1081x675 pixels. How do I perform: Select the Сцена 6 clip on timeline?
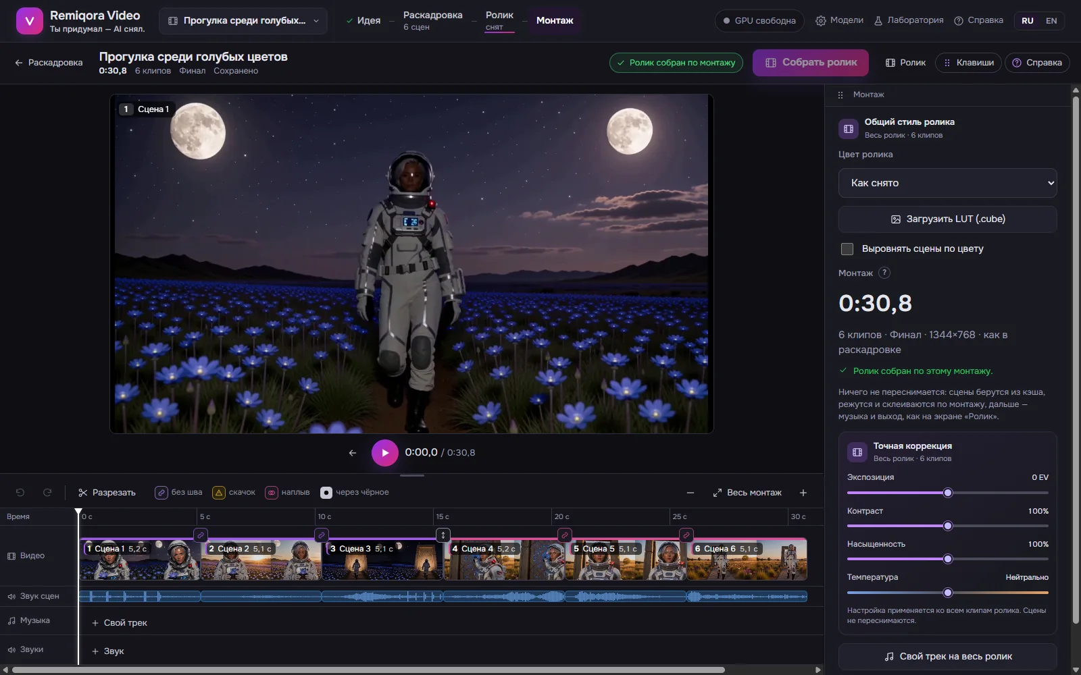pyautogui.click(x=747, y=560)
